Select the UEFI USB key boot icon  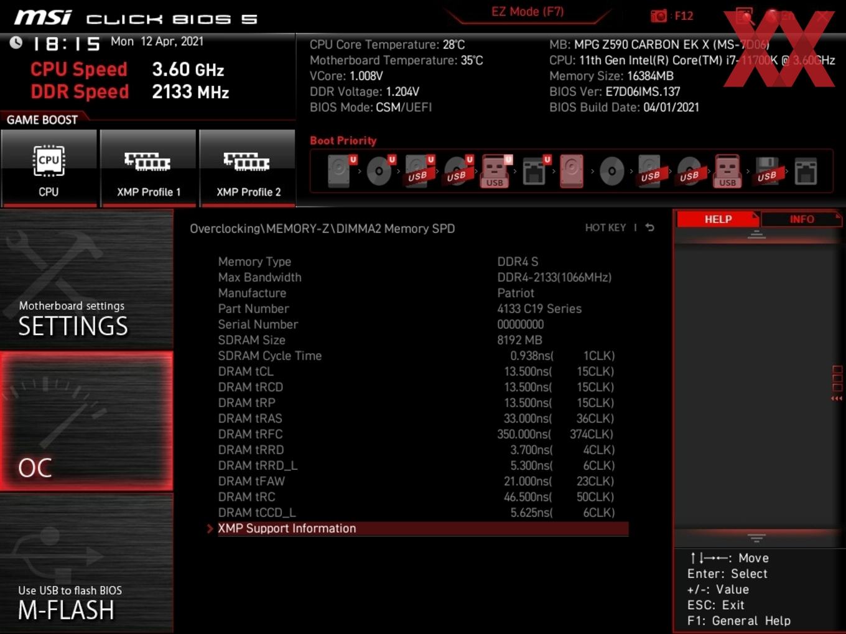click(x=496, y=171)
